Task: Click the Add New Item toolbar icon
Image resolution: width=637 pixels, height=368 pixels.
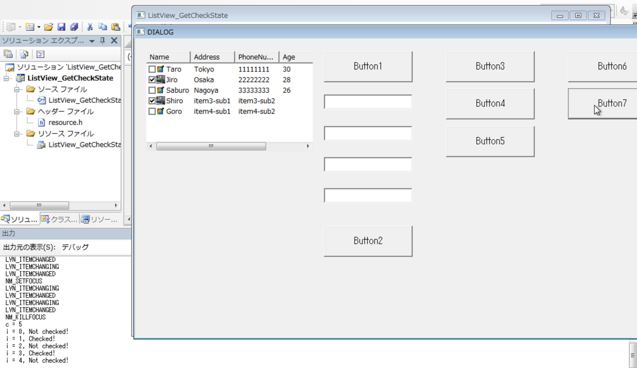Action: click(x=30, y=27)
